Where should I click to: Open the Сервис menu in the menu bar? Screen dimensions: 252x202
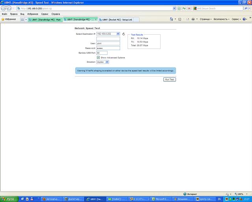point(44,14)
